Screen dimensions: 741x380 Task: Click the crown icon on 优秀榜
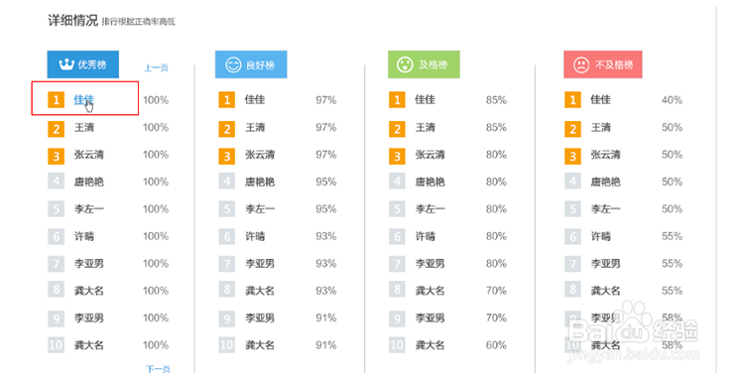(x=66, y=64)
